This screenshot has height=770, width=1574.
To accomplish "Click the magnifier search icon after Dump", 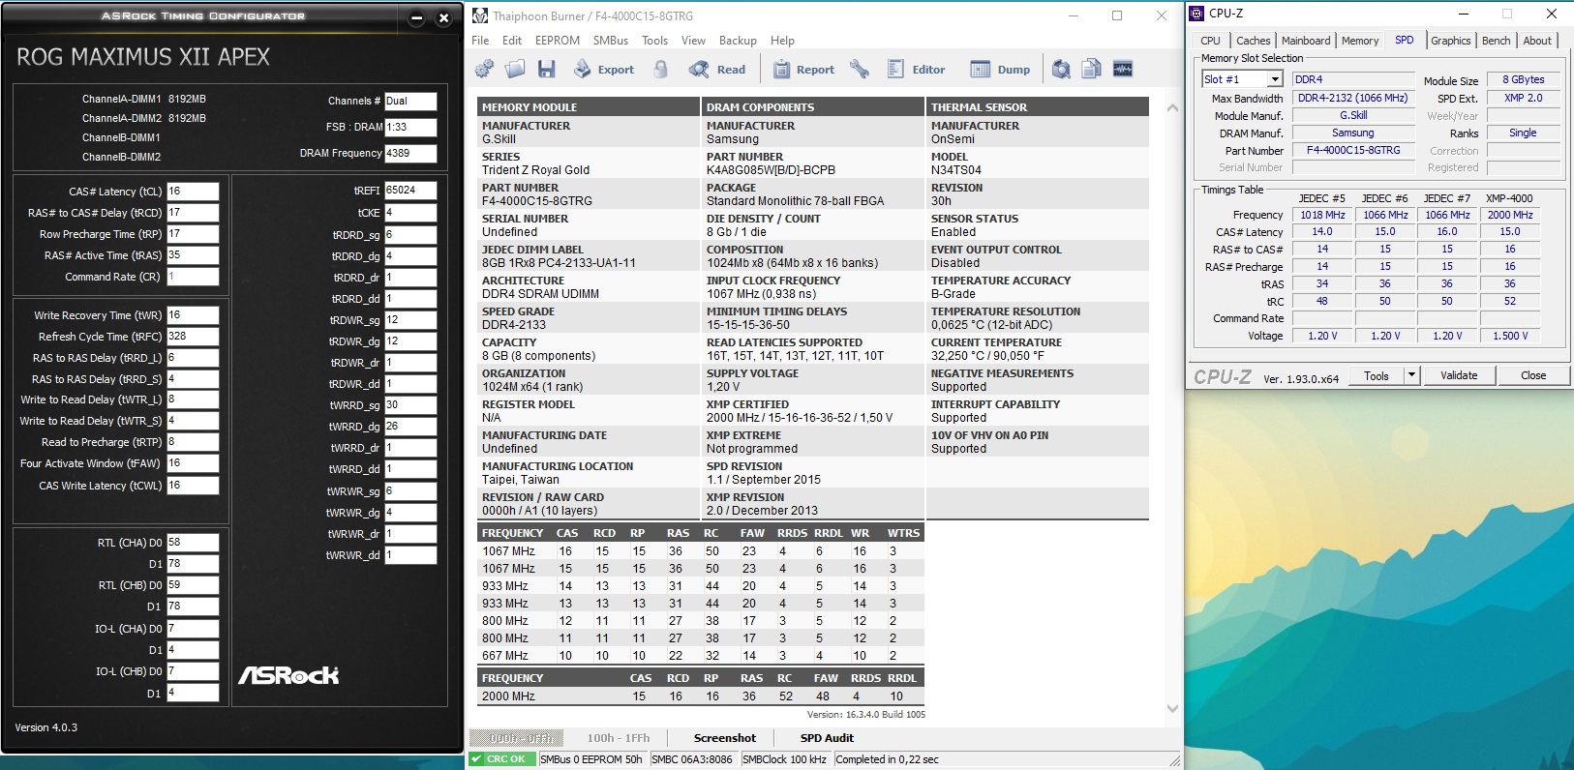I will 1061,69.
